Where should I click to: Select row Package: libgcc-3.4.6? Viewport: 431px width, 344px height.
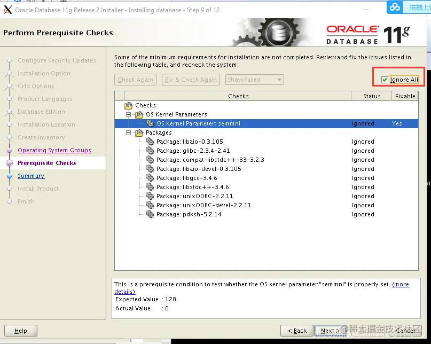tap(267, 178)
